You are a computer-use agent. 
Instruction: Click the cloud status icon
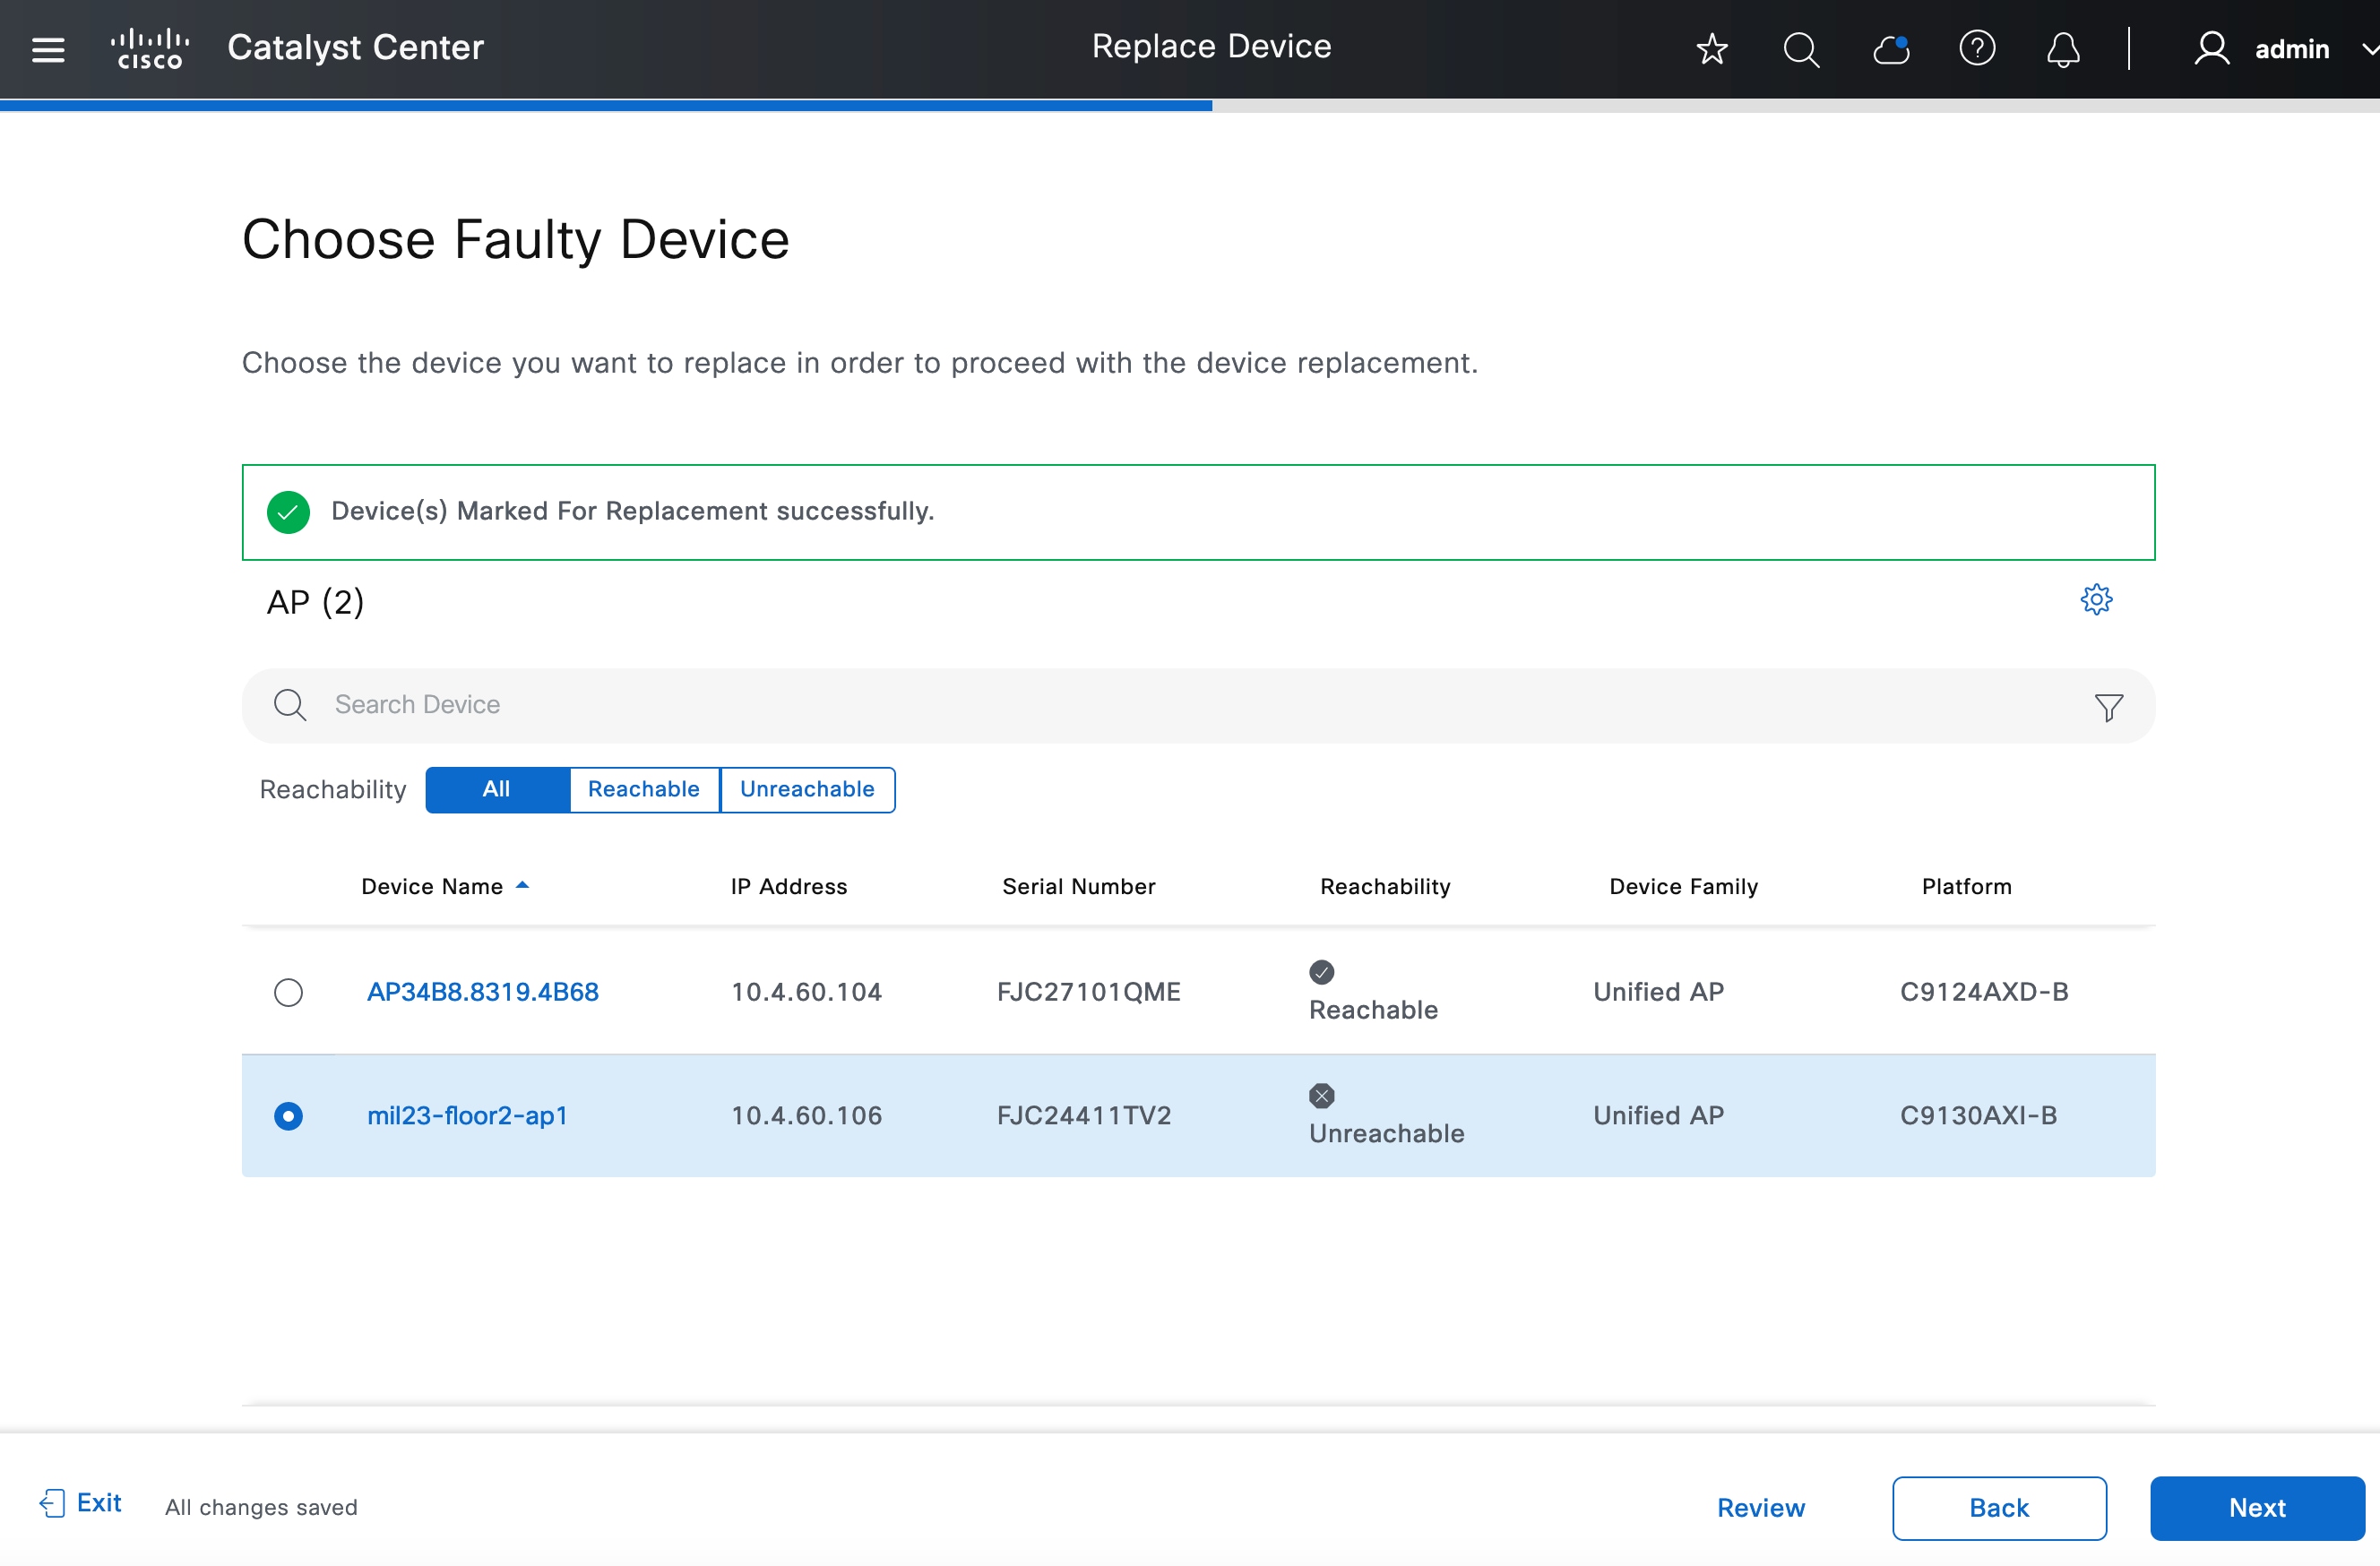tap(1890, 49)
